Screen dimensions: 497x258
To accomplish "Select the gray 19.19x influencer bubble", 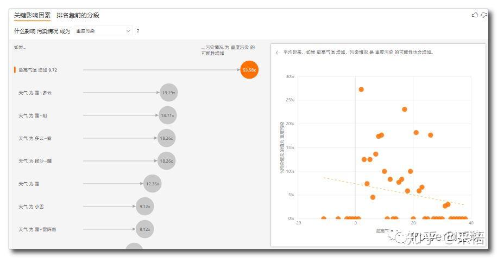I will tap(168, 93).
